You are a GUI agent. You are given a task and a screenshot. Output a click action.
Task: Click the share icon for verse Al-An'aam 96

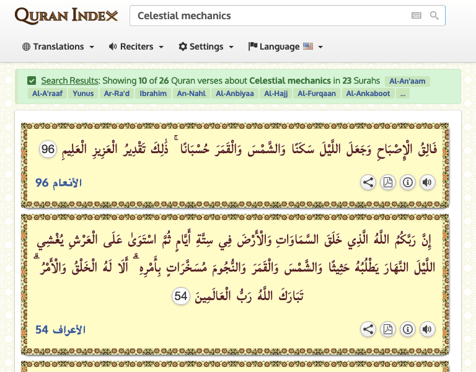pyautogui.click(x=368, y=182)
